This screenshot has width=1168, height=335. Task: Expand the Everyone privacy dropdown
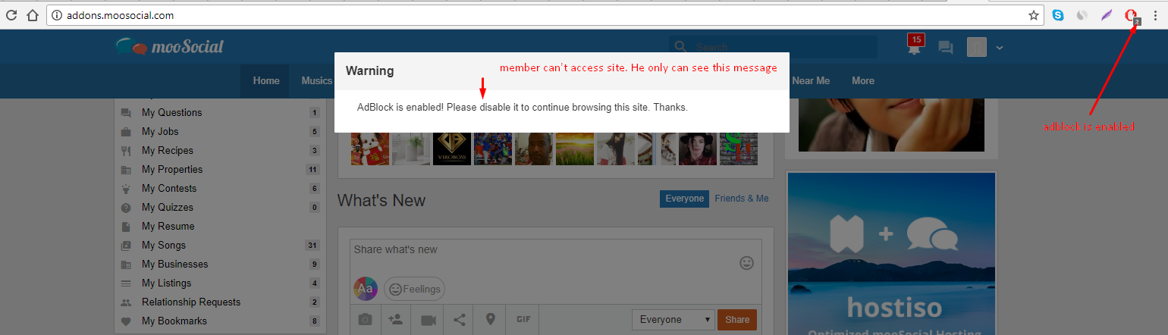pyautogui.click(x=673, y=320)
